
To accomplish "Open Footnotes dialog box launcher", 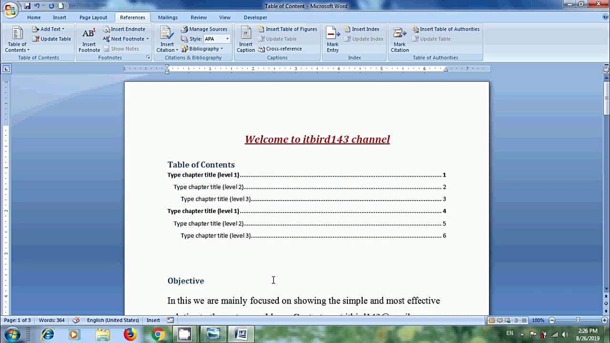I will click(x=148, y=58).
